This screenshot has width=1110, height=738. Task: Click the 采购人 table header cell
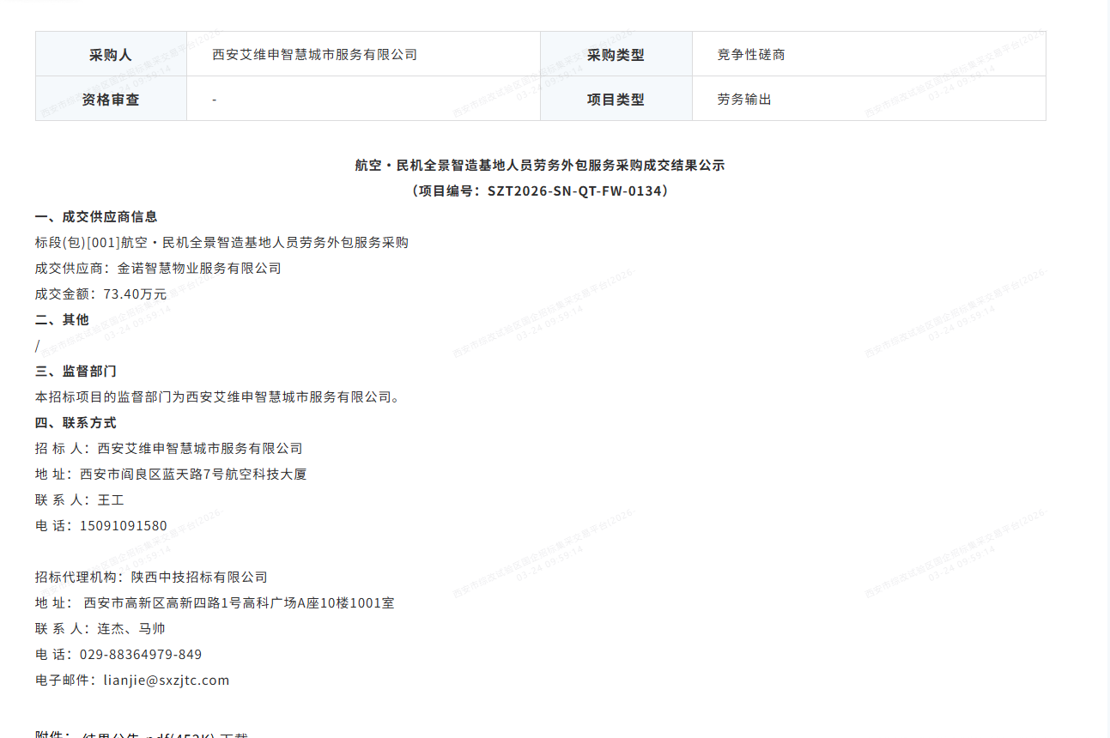point(111,55)
